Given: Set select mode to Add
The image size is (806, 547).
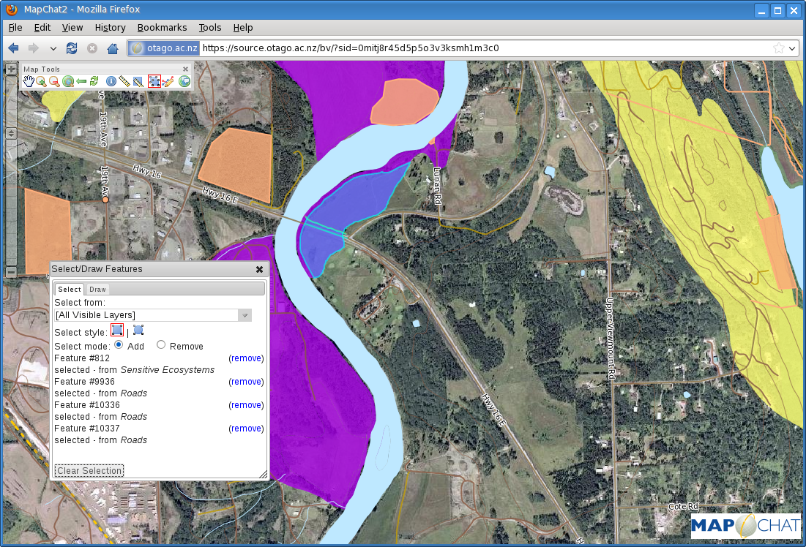Looking at the screenshot, I should tap(119, 344).
